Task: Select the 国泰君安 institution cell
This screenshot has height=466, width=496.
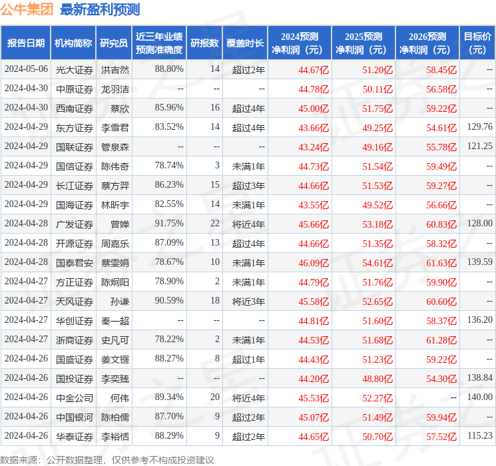Action: coord(75,263)
